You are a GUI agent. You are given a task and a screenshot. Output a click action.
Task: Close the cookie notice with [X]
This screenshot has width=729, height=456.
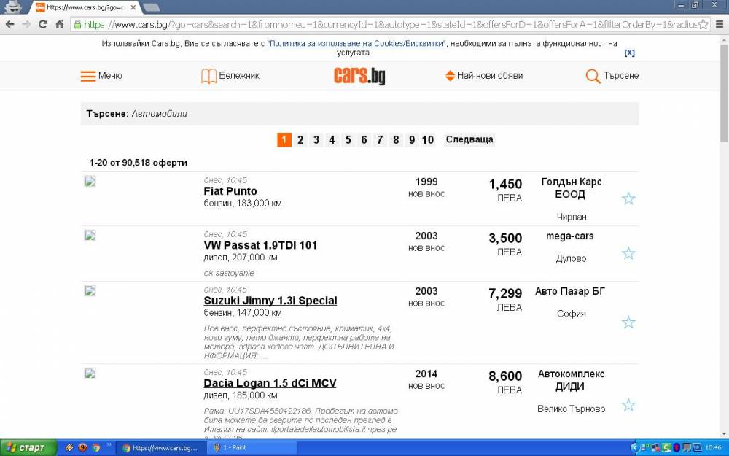click(629, 53)
